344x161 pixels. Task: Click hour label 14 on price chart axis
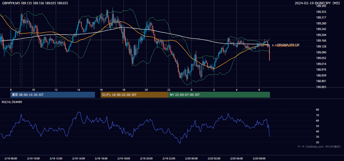79,90
